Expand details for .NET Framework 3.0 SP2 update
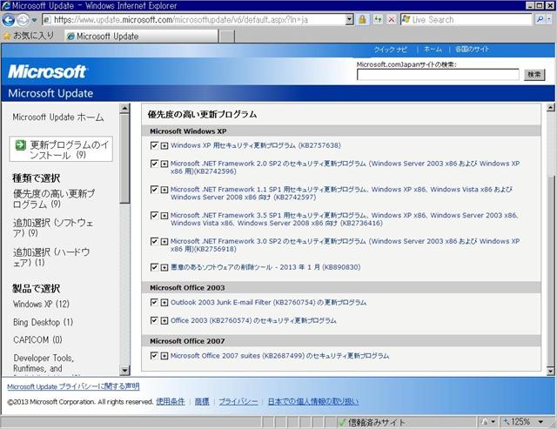This screenshot has width=557, height=429. pos(164,242)
